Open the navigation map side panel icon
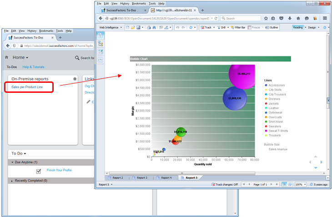This screenshot has height=217, width=332. click(x=101, y=44)
